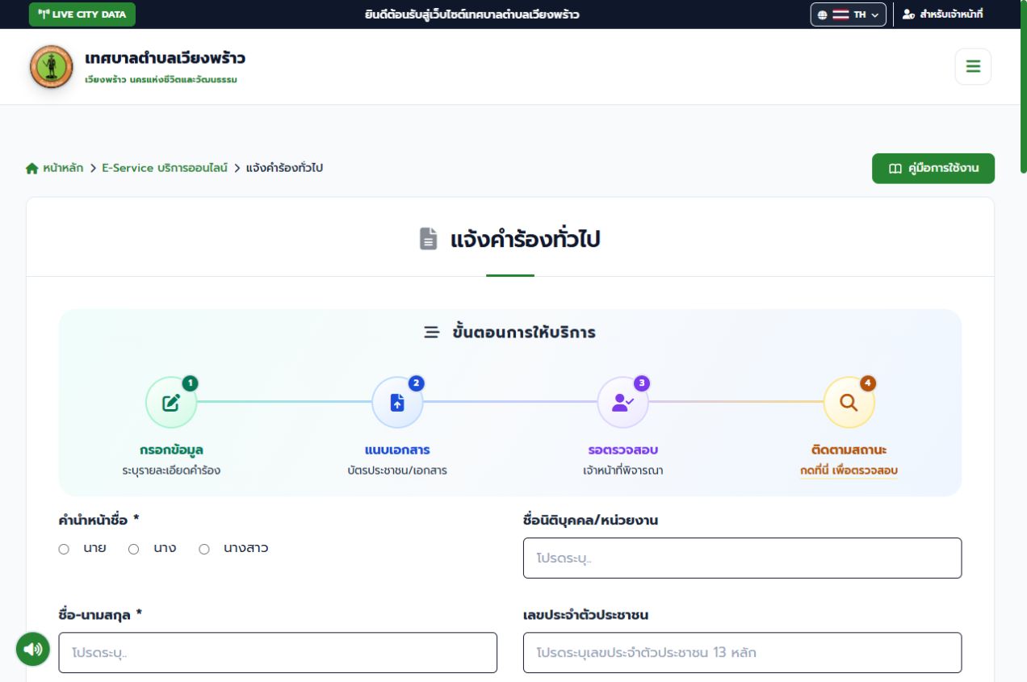Focus the ชื่อ-นามสกุล name input field
The image size is (1027, 682).
278,653
